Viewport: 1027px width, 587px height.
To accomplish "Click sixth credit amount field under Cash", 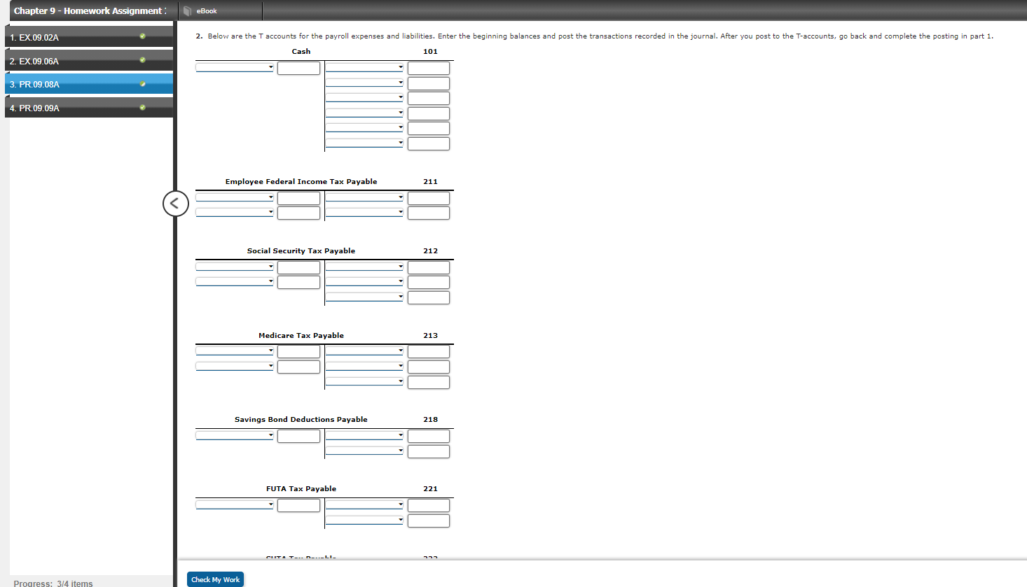I will pyautogui.click(x=429, y=143).
